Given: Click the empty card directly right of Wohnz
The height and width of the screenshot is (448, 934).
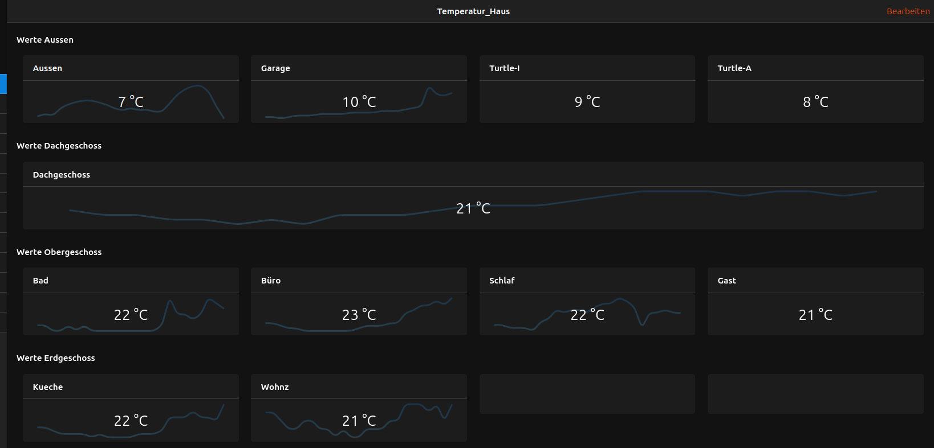Looking at the screenshot, I should click(587, 394).
